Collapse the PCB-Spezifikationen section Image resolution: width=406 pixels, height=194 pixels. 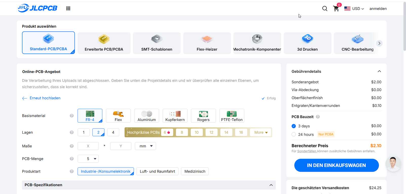click(x=271, y=185)
